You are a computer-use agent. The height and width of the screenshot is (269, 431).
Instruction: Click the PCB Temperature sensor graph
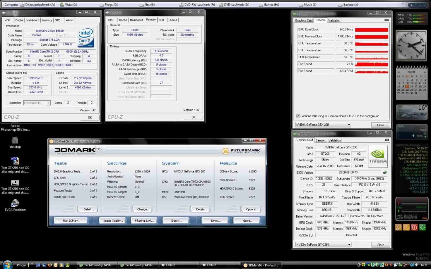coord(372,57)
